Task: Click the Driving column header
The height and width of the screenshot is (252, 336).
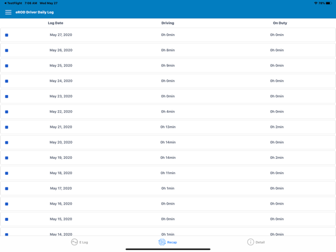Action: tap(168, 23)
